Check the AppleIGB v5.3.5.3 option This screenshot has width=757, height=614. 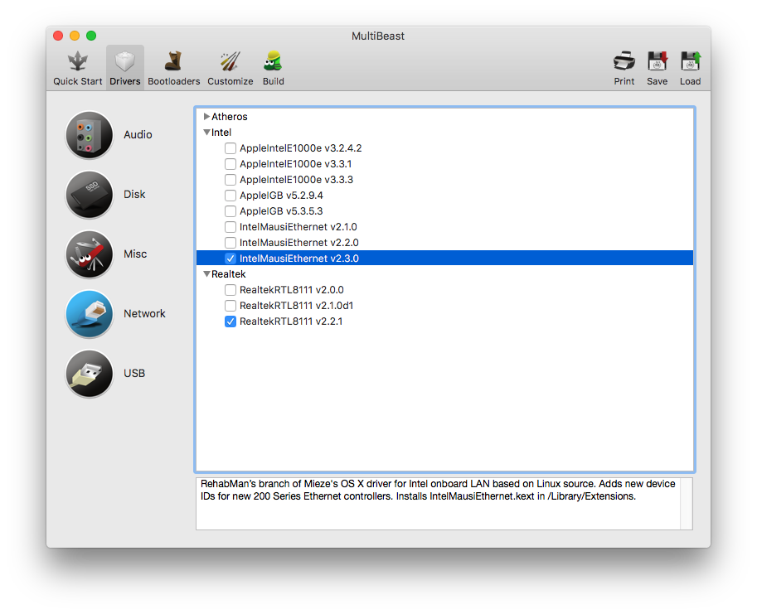[x=230, y=211]
